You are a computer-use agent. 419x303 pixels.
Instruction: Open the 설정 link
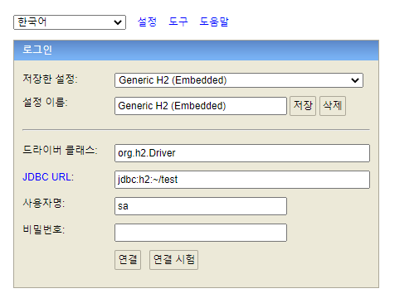click(147, 22)
